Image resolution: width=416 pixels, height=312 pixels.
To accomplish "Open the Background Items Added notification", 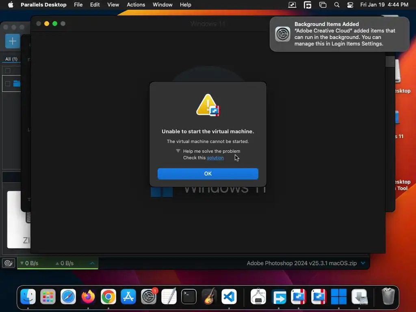I will tap(339, 34).
